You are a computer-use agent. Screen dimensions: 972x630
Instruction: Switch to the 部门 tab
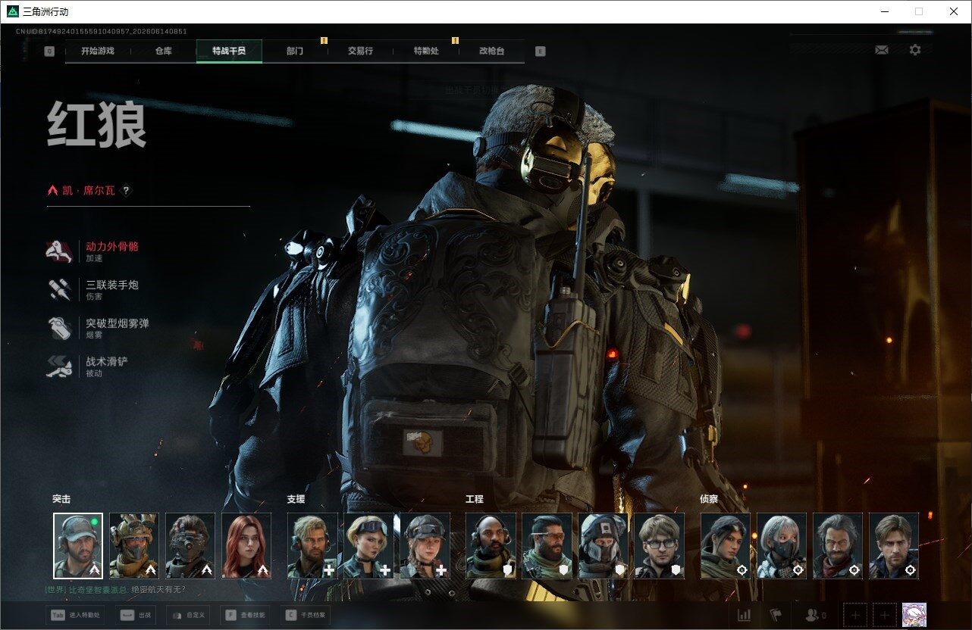295,51
